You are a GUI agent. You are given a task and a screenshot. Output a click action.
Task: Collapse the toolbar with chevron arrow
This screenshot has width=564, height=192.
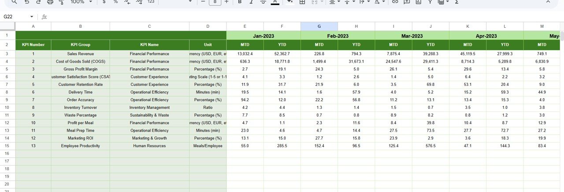548,2
